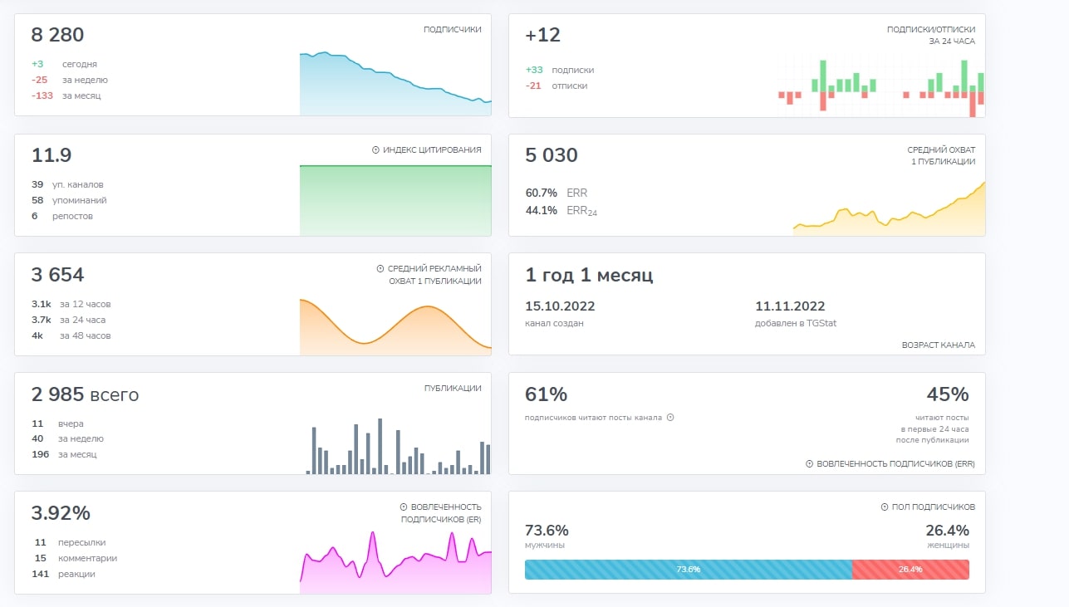The width and height of the screenshot is (1069, 607).
Task: Click the gray publications bar chart
Action: pyautogui.click(x=398, y=446)
